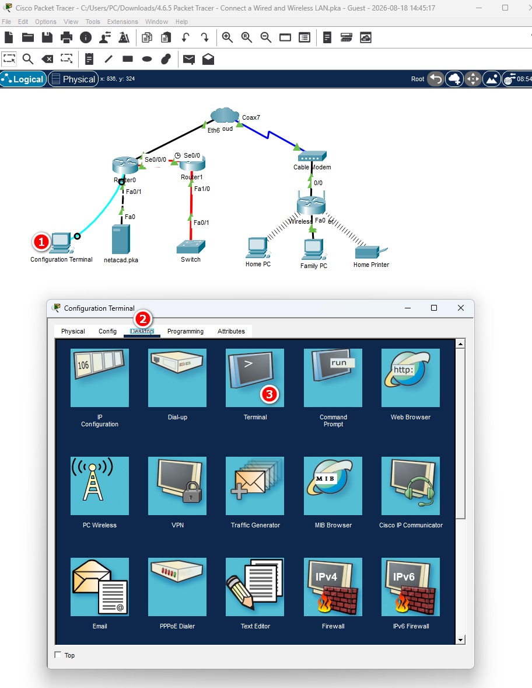Switch to the Config tab

(107, 331)
